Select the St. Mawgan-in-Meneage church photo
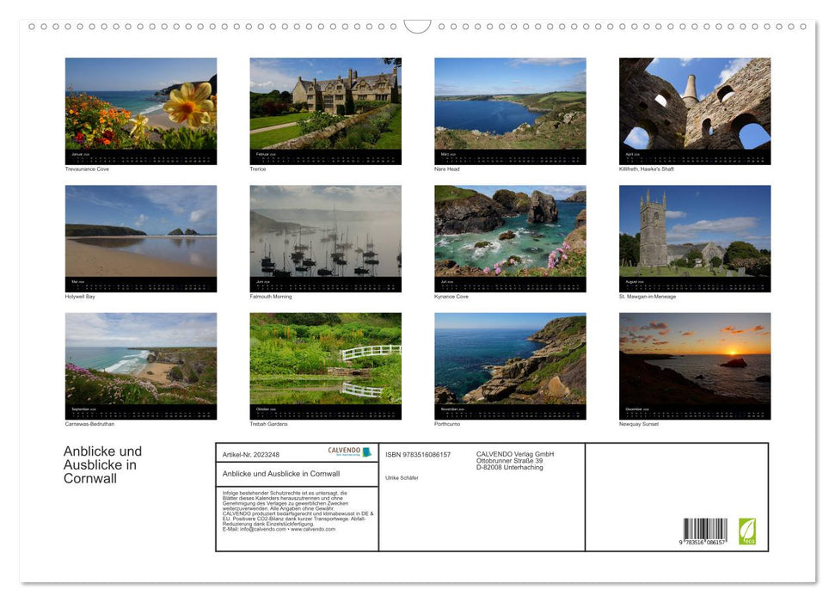 (x=694, y=231)
